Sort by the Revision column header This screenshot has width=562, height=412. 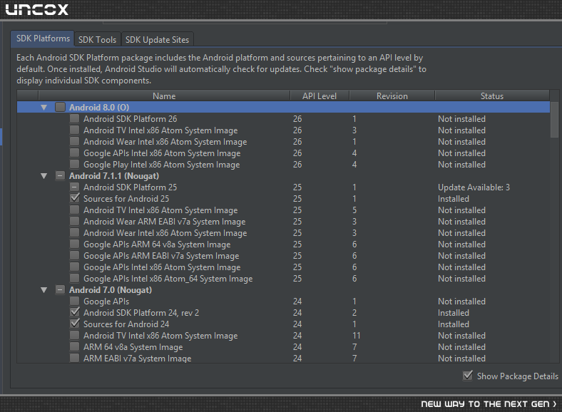coord(392,96)
